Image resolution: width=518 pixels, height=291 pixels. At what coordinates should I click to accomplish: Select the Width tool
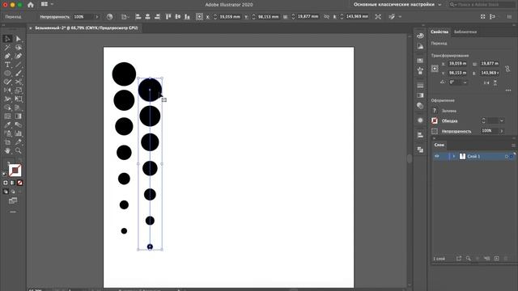tap(7, 99)
